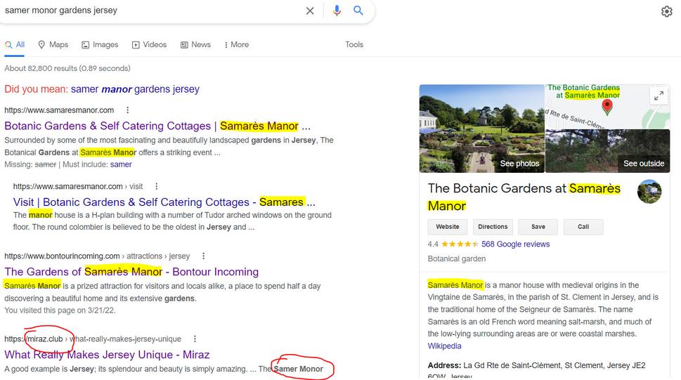Screen dimensions: 681x380
Task: Run the search with the magnifier icon
Action: click(x=358, y=11)
